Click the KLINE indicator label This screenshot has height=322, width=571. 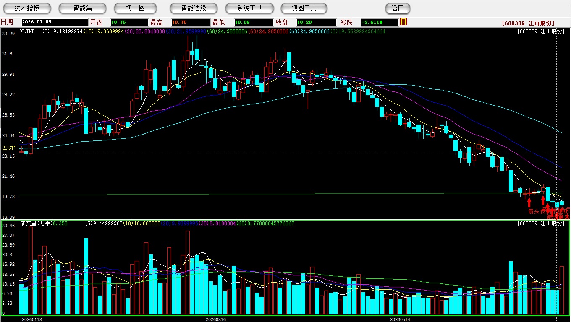[27, 31]
